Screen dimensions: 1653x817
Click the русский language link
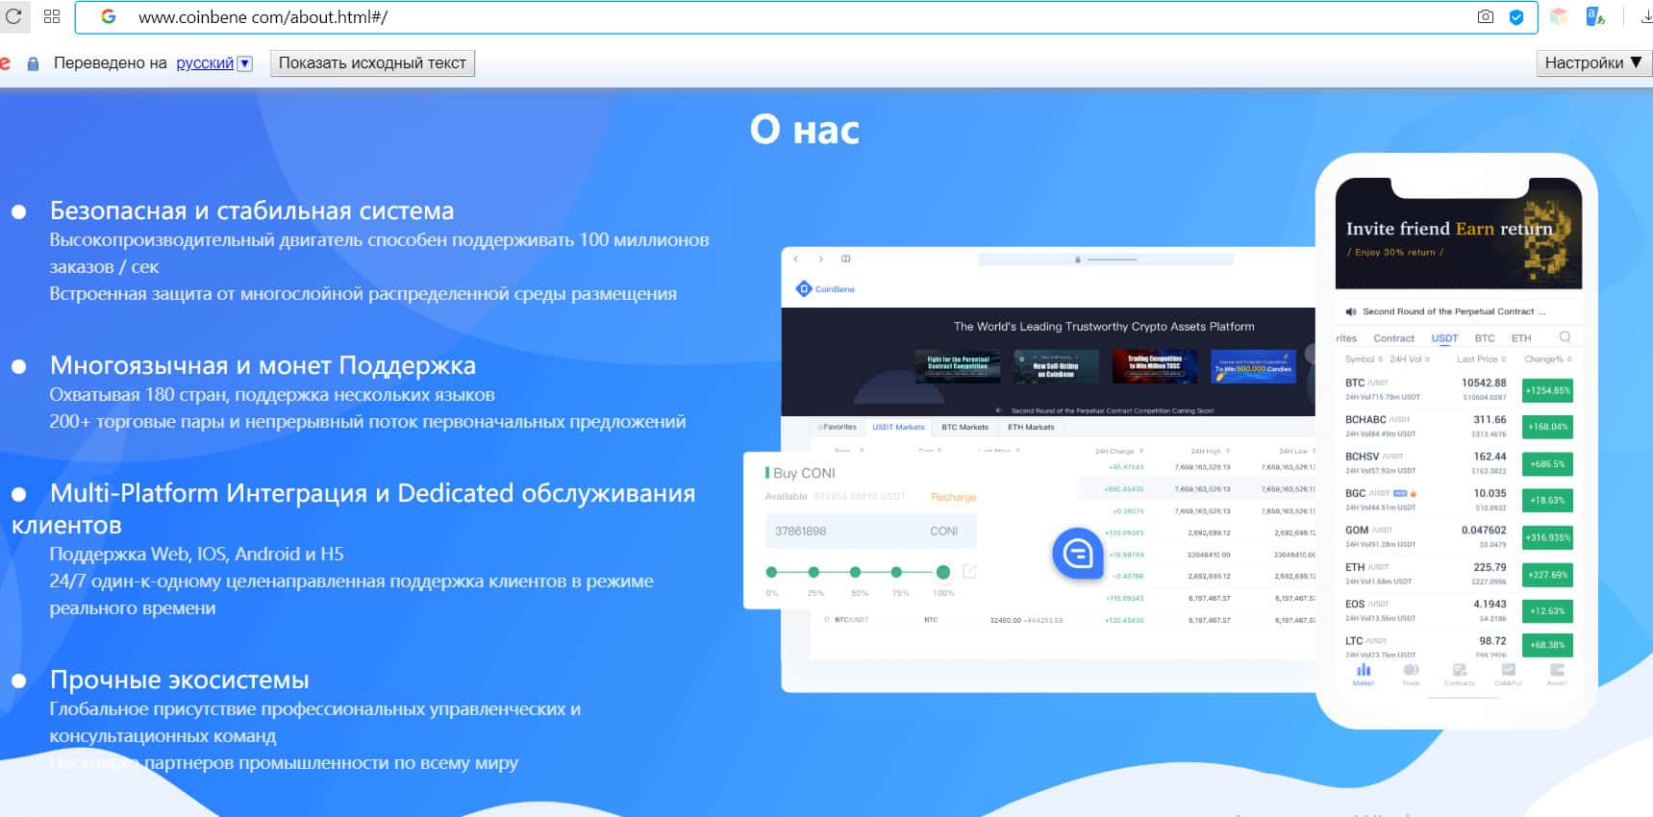click(x=205, y=62)
